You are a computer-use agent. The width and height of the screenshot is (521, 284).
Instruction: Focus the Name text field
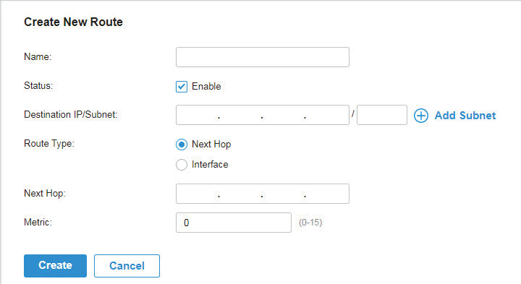tap(263, 57)
